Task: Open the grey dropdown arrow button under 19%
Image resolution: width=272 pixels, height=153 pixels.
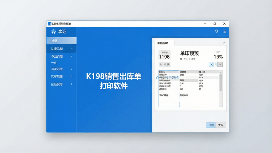Action: coord(220,65)
